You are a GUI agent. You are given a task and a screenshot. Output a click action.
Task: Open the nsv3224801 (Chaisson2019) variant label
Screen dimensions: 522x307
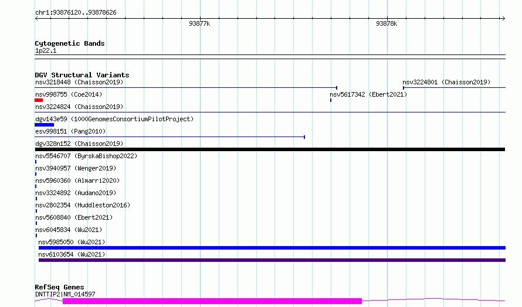[x=446, y=82]
